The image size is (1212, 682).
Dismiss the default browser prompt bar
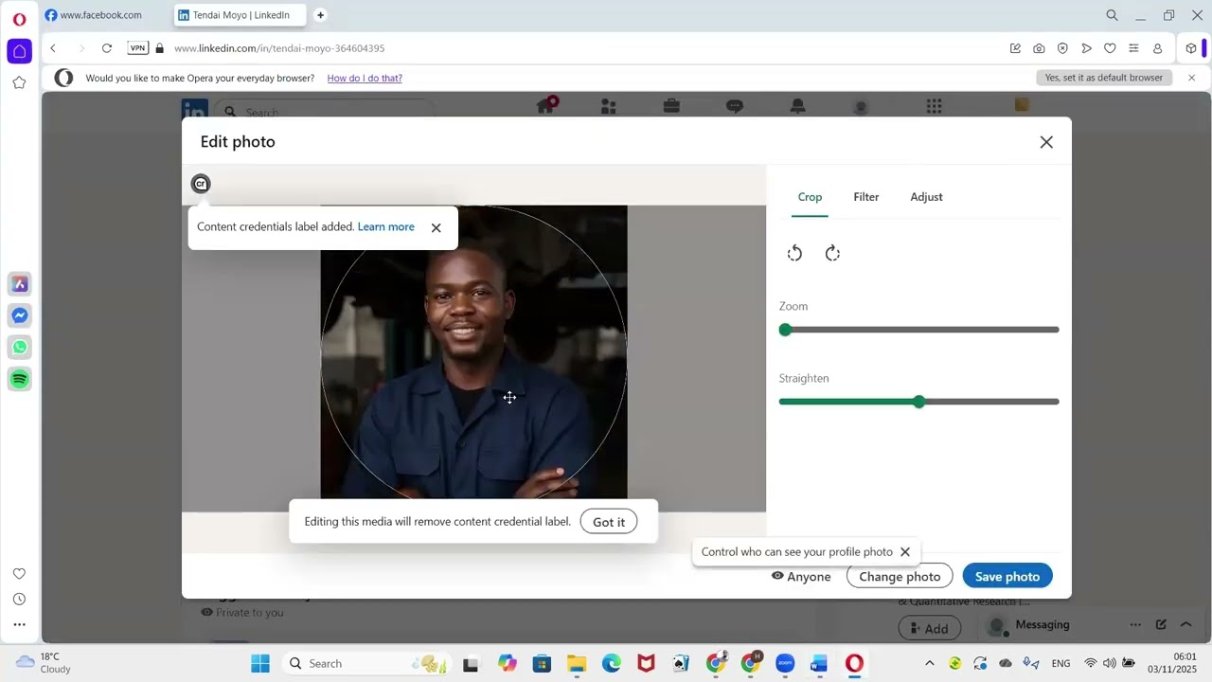click(x=1192, y=78)
